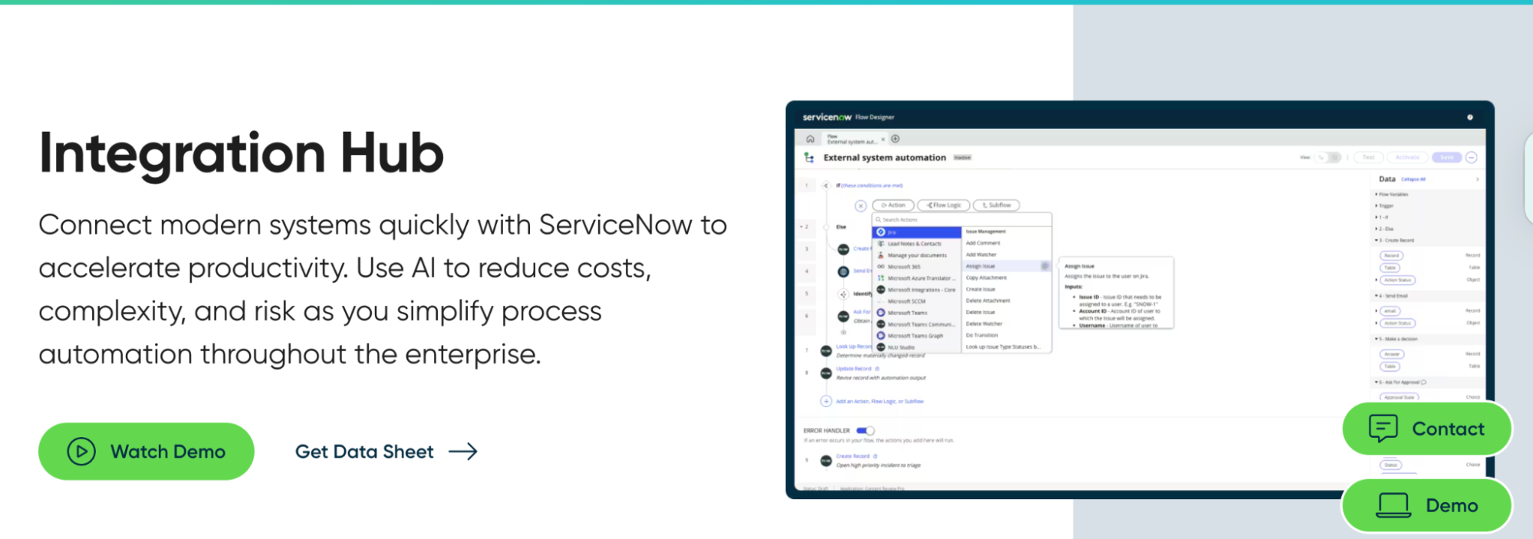Click the Test button
Image resolution: width=1533 pixels, height=539 pixels.
pos(1369,157)
